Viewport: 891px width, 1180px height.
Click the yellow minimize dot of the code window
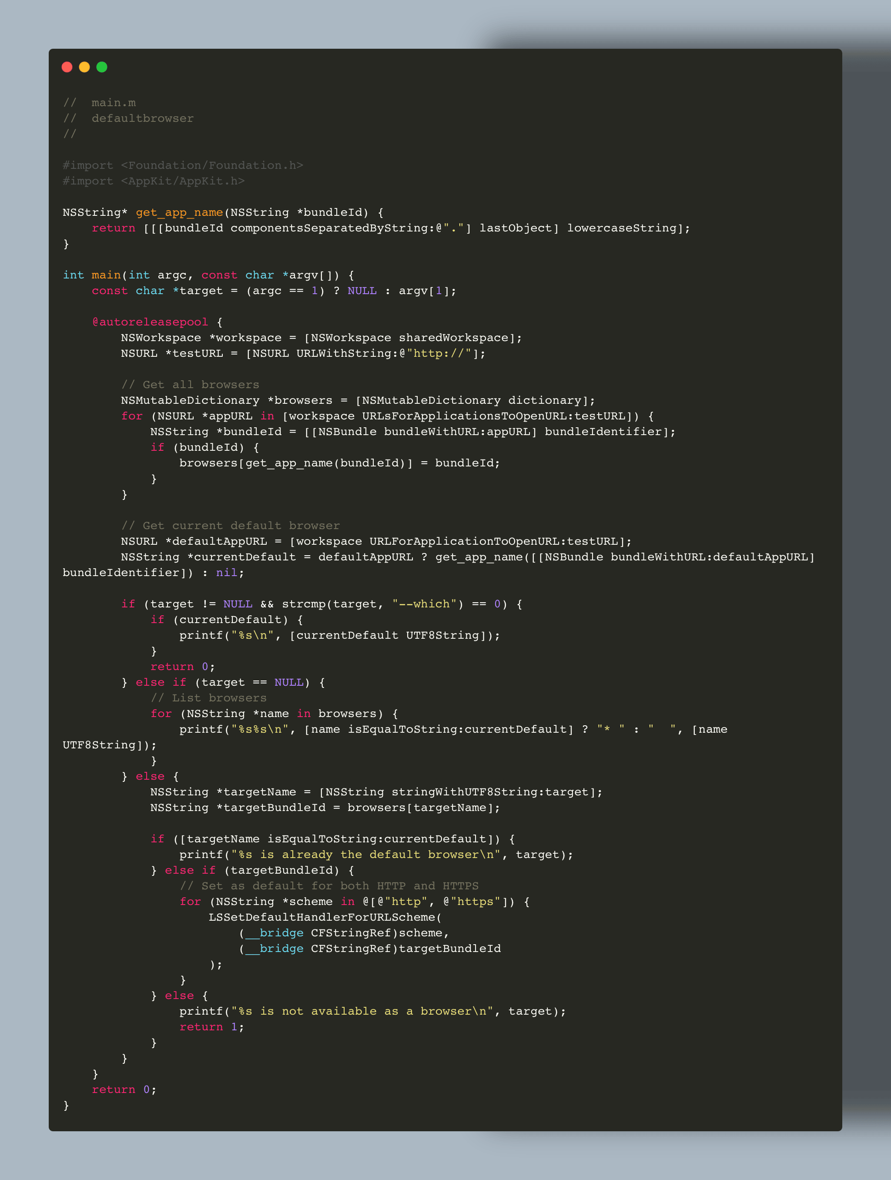pyautogui.click(x=84, y=67)
